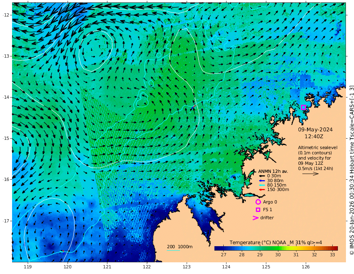
Task: Click the '-12' latitude axis label
Action: coord(6,15)
